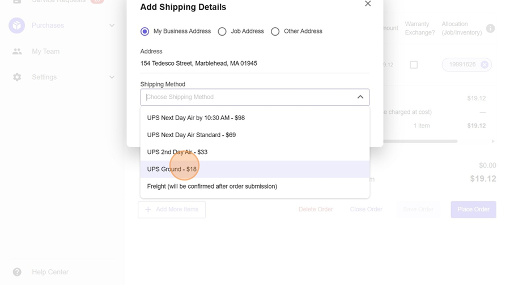Close the Add Shipping Details dialog
Image resolution: width=510 pixels, height=285 pixels.
pos(368,4)
